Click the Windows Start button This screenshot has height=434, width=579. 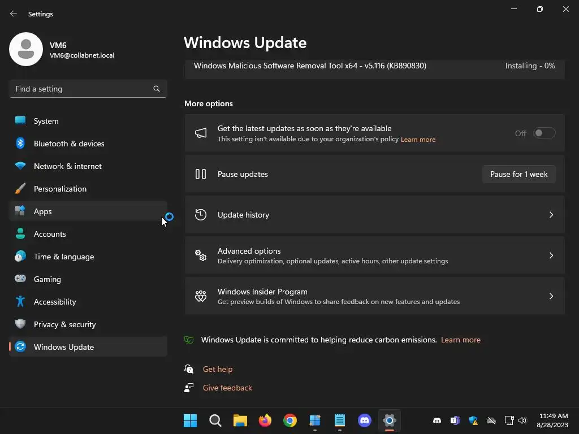point(190,420)
